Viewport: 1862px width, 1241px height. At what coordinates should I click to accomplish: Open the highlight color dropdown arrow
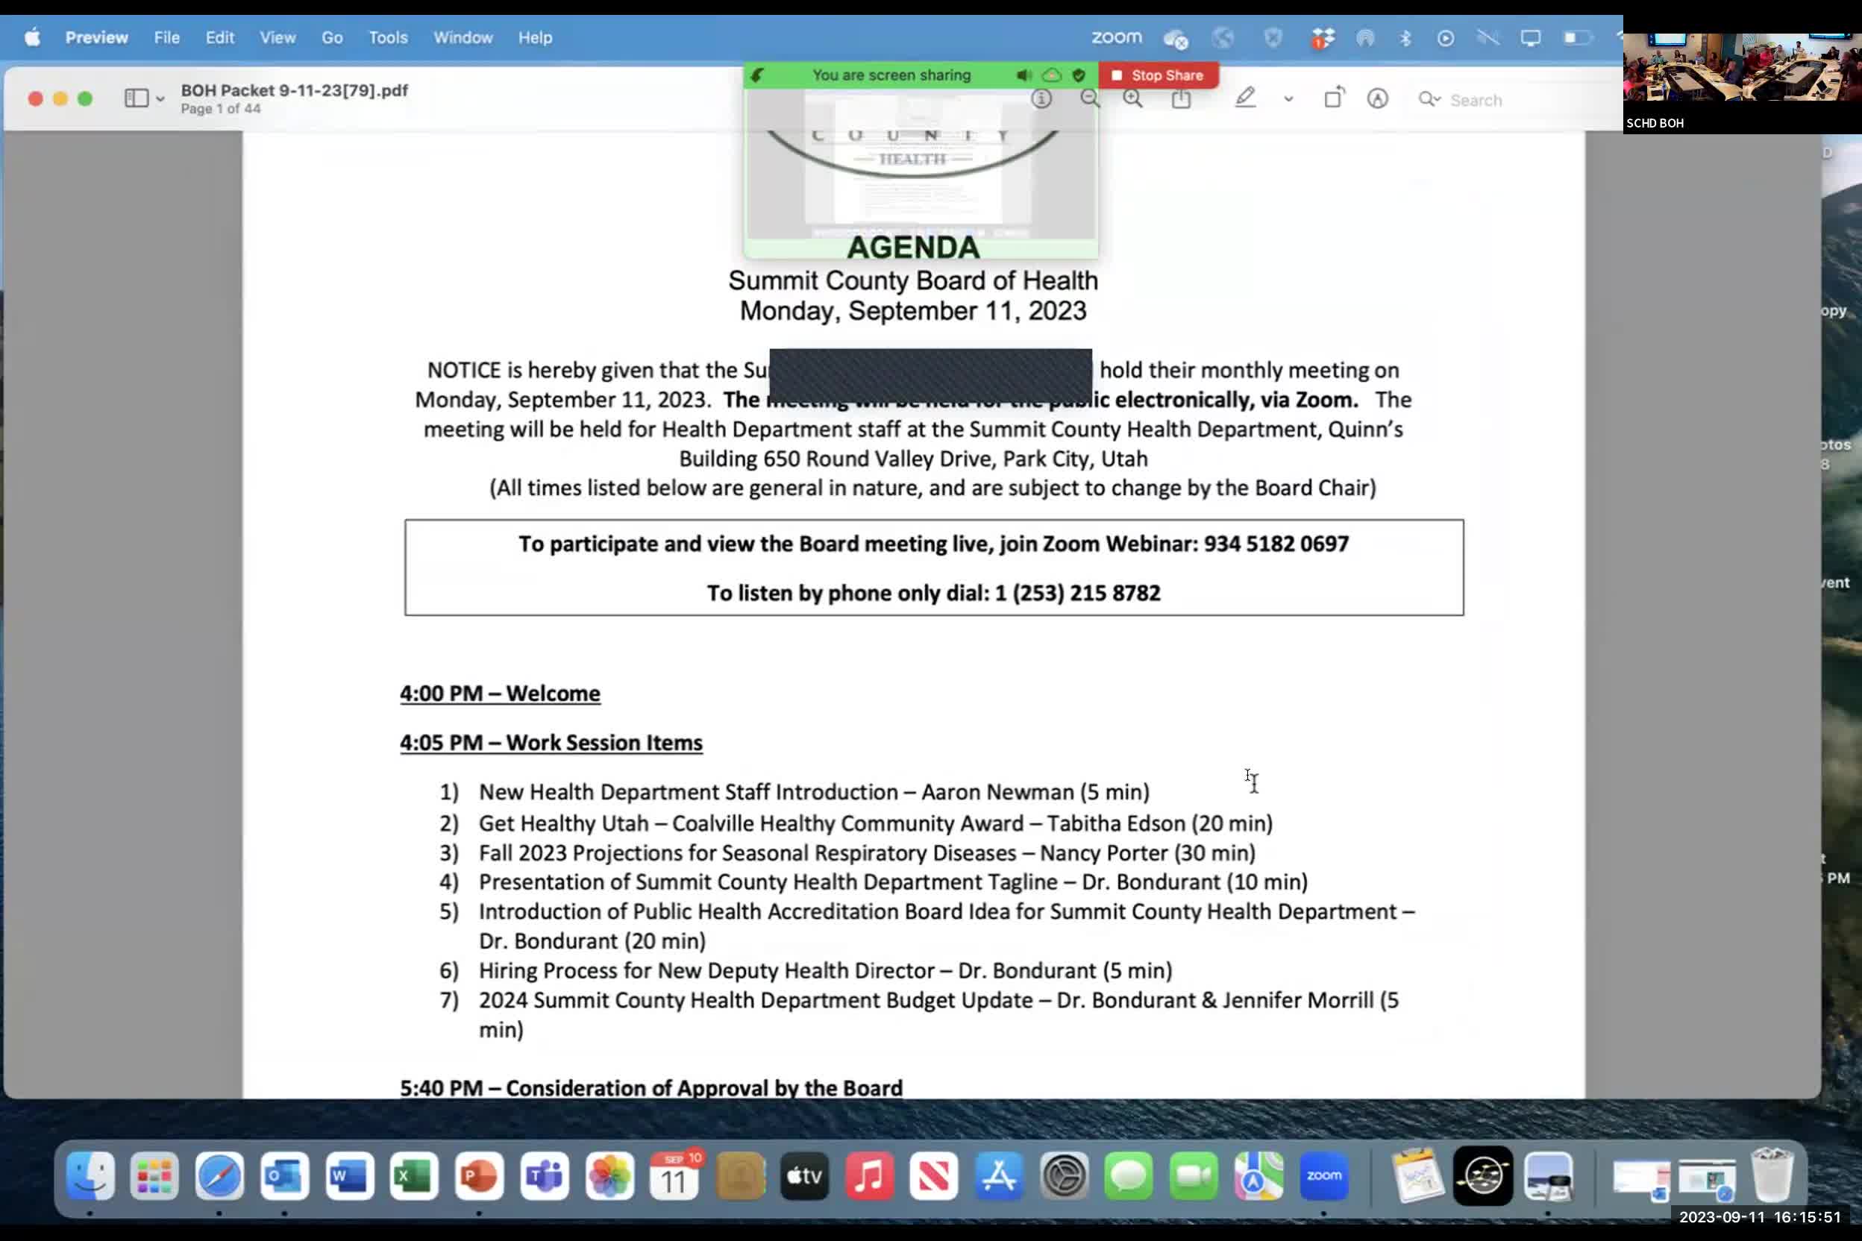(x=1289, y=99)
